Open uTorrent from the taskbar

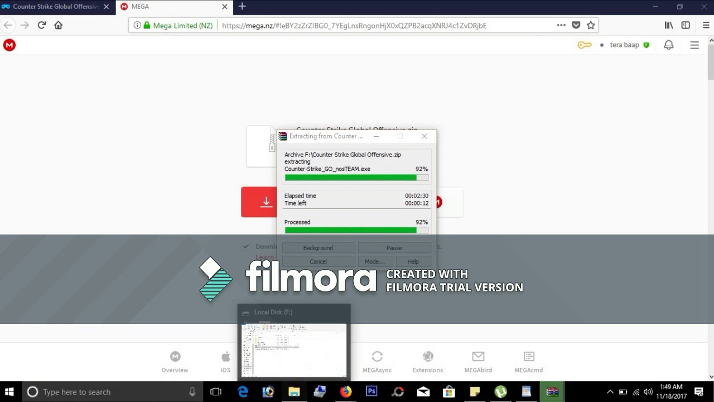(x=500, y=392)
